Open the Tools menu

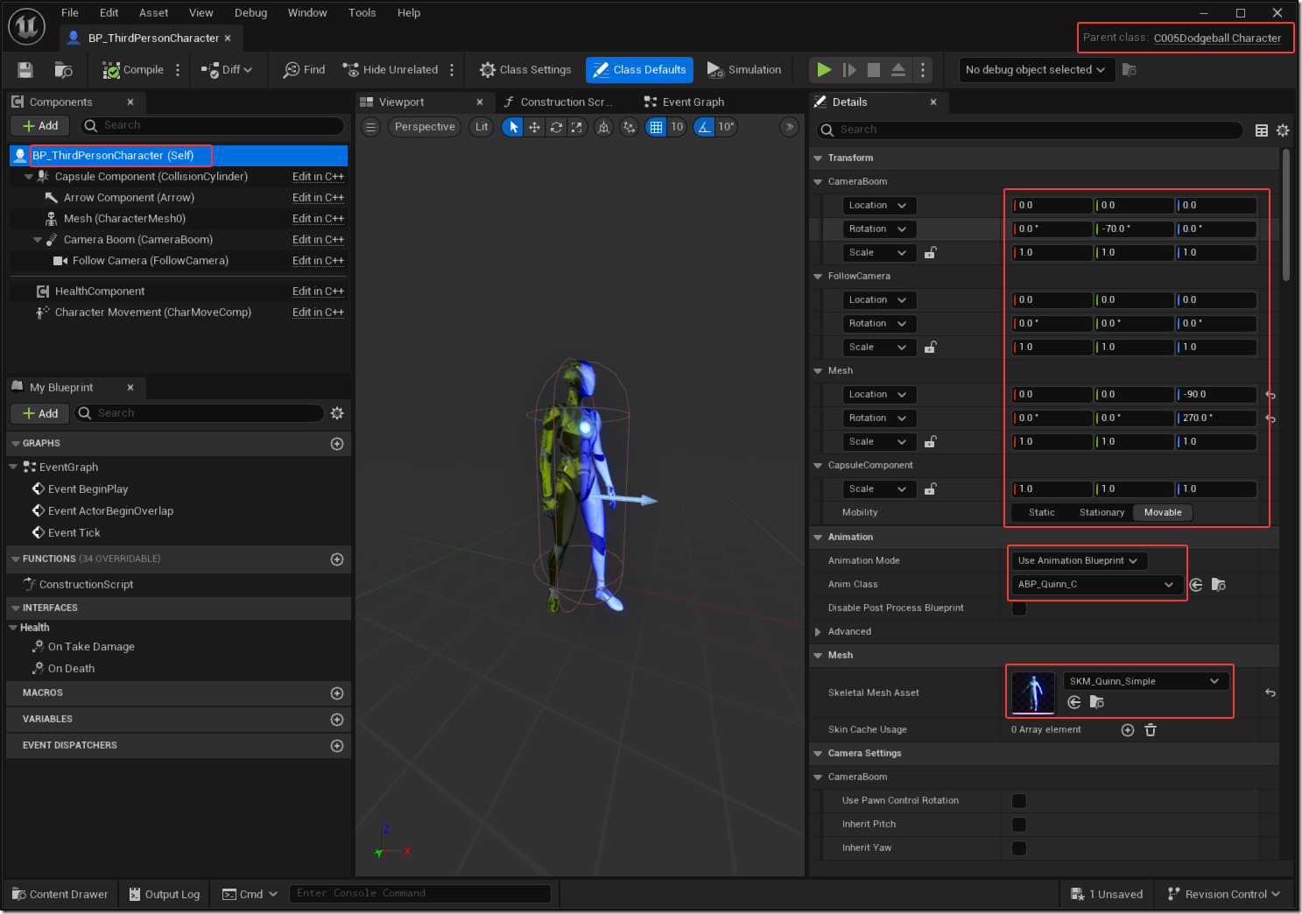[x=362, y=12]
